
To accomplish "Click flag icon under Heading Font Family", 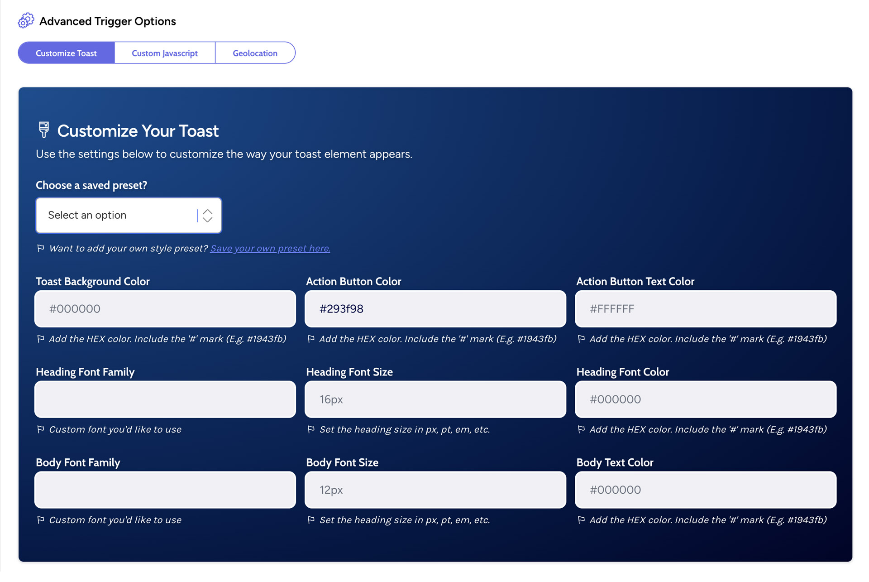I will pos(41,430).
